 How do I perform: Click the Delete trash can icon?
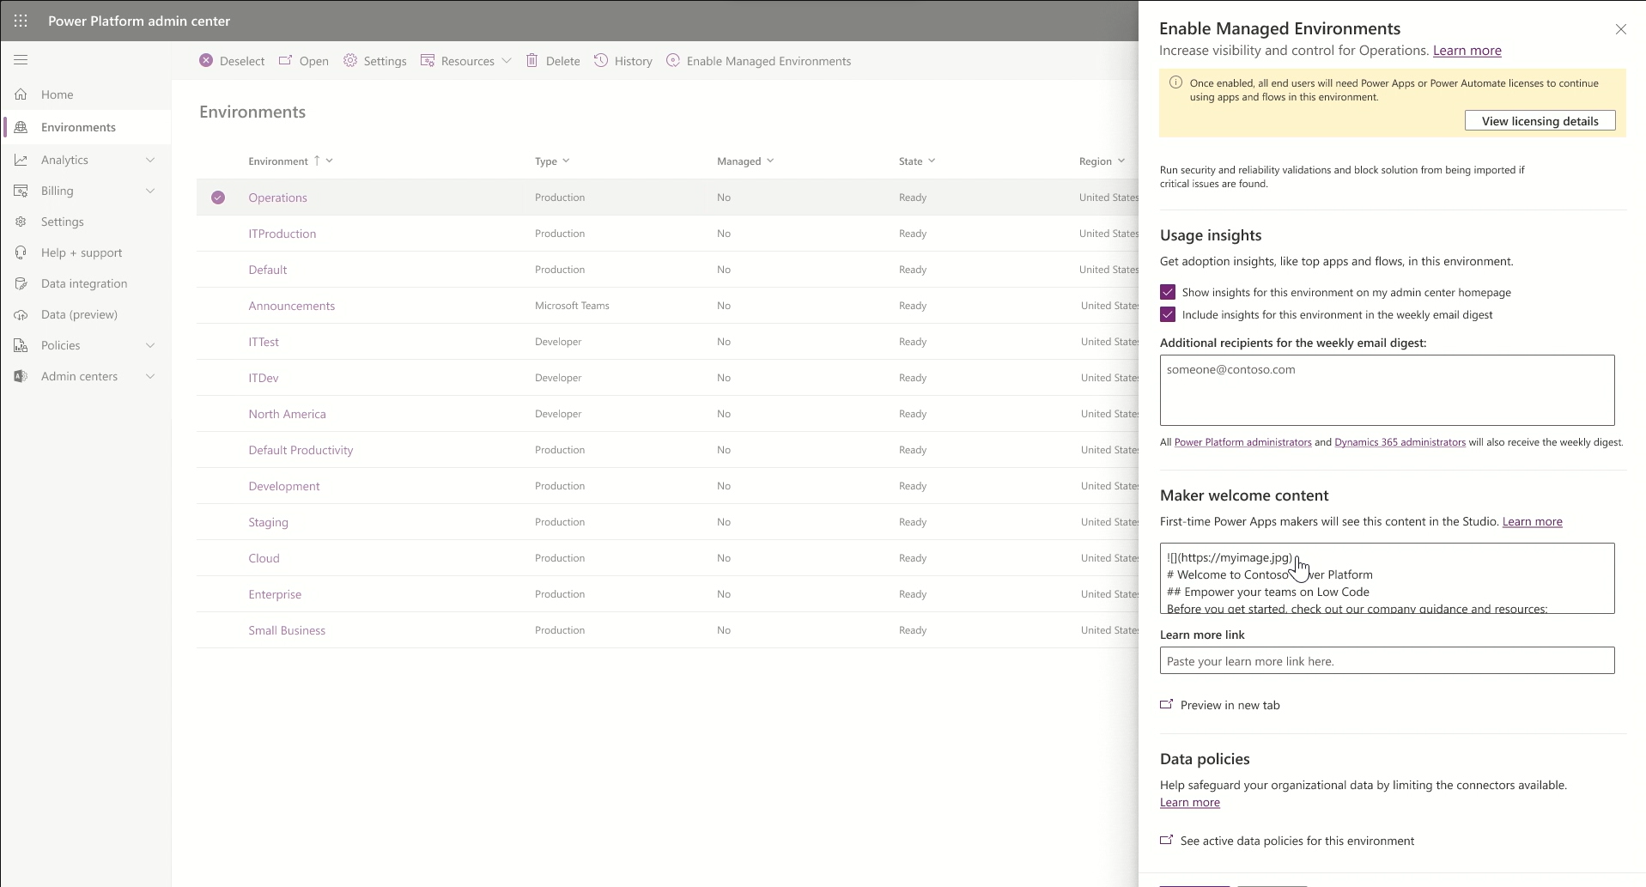pyautogui.click(x=532, y=60)
